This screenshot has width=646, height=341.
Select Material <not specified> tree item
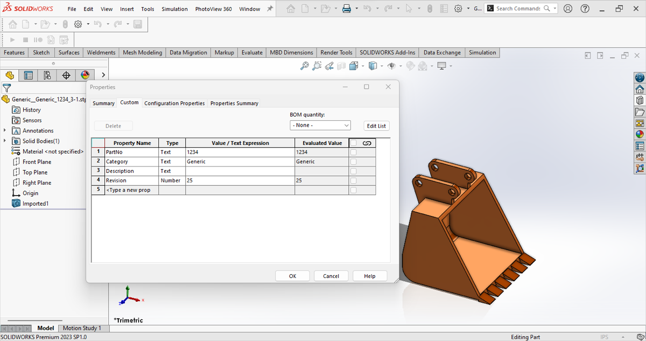(48, 151)
